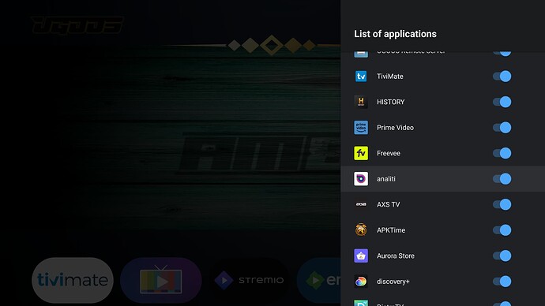Select the discovery+ label
The image size is (545, 306).
pyautogui.click(x=393, y=282)
